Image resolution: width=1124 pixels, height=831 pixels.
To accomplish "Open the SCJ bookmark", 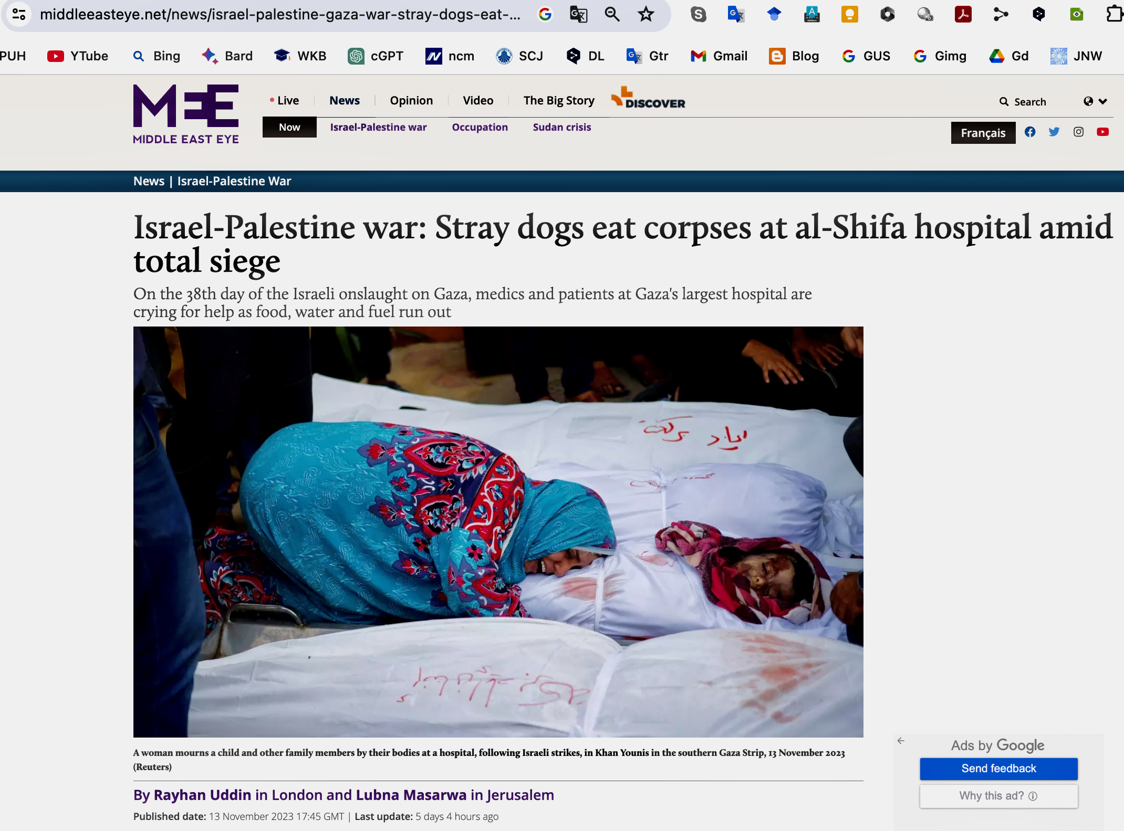I will pyautogui.click(x=519, y=56).
